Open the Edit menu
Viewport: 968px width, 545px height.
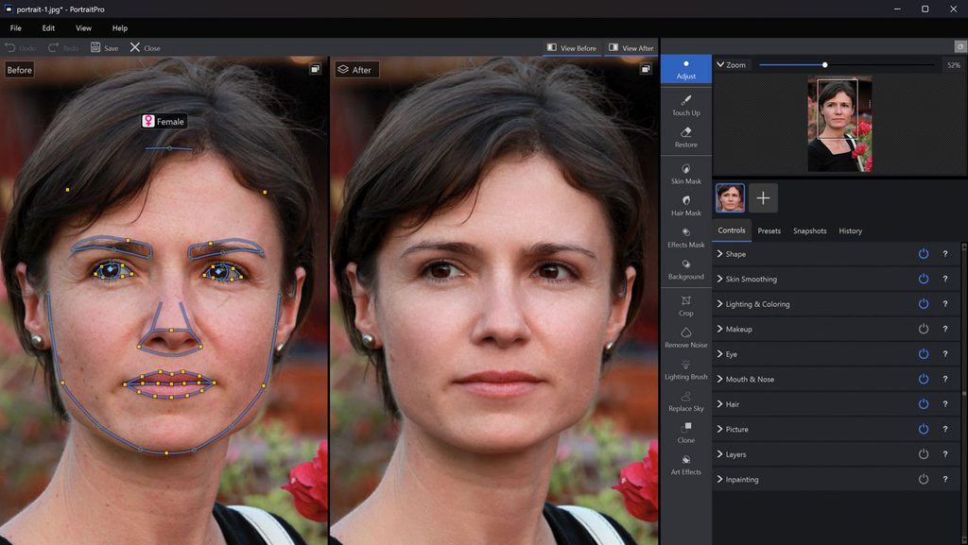click(48, 27)
